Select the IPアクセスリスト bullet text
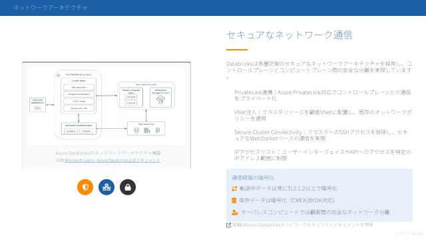The image size is (426, 239). click(322, 155)
